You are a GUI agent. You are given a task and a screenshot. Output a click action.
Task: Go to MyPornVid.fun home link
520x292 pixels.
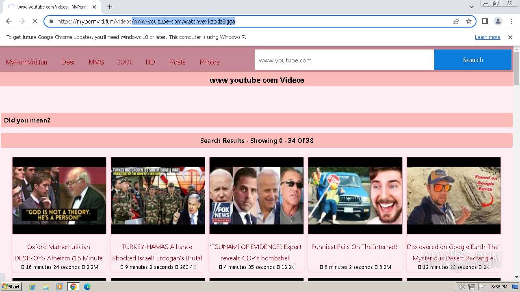[x=26, y=62]
